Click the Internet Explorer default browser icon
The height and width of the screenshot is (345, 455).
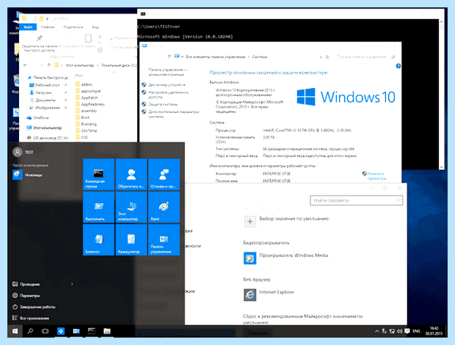tap(249, 295)
